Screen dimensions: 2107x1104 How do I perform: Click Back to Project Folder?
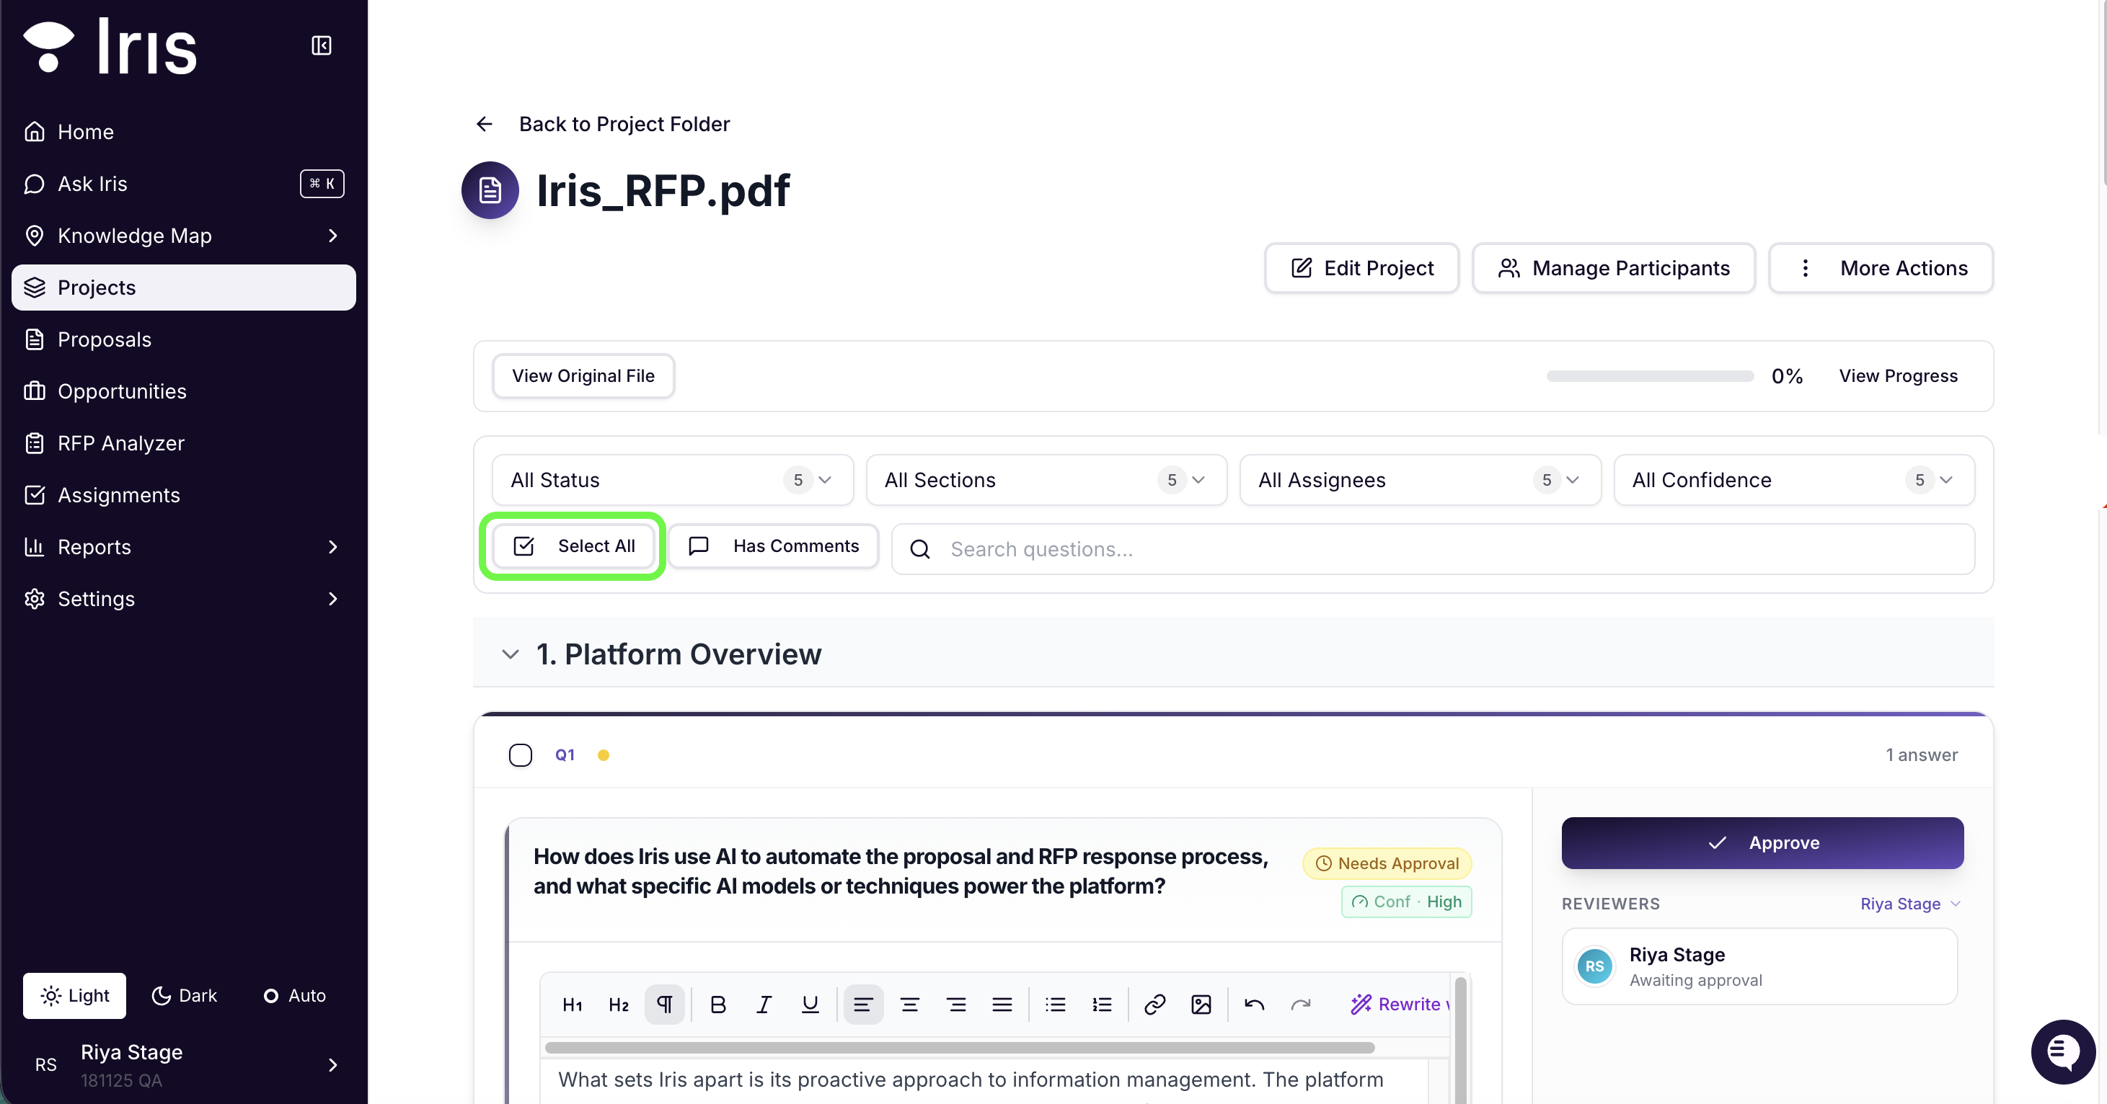(624, 123)
